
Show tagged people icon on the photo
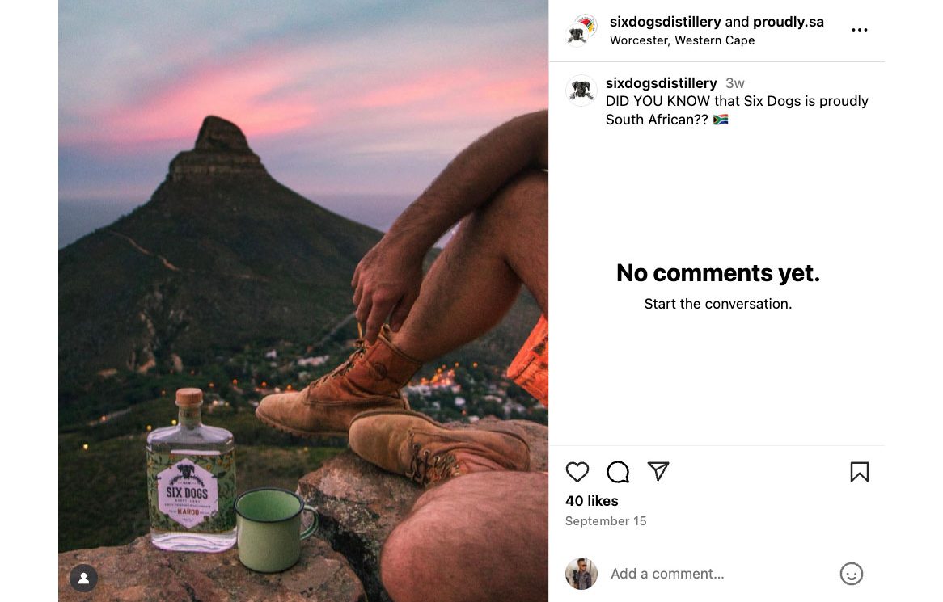coord(83,578)
